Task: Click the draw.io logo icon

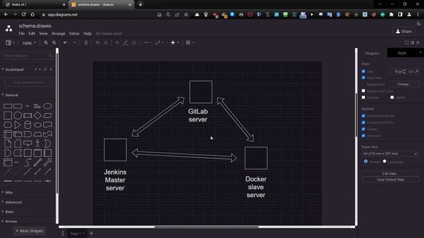Action: [x=9, y=28]
